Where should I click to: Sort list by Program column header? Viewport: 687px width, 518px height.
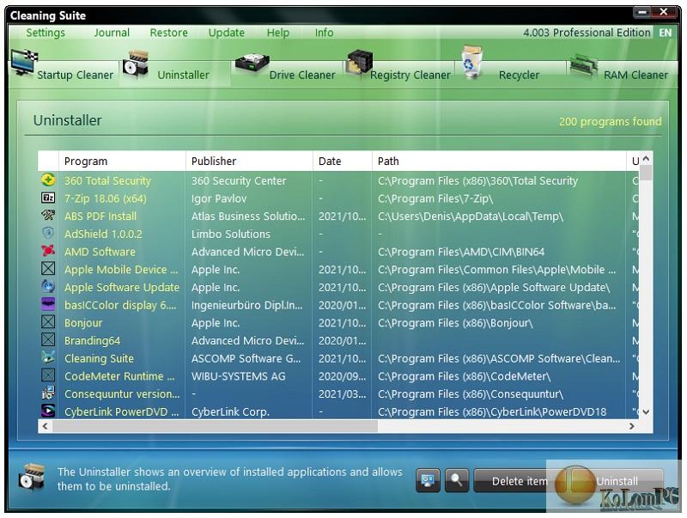pos(122,161)
